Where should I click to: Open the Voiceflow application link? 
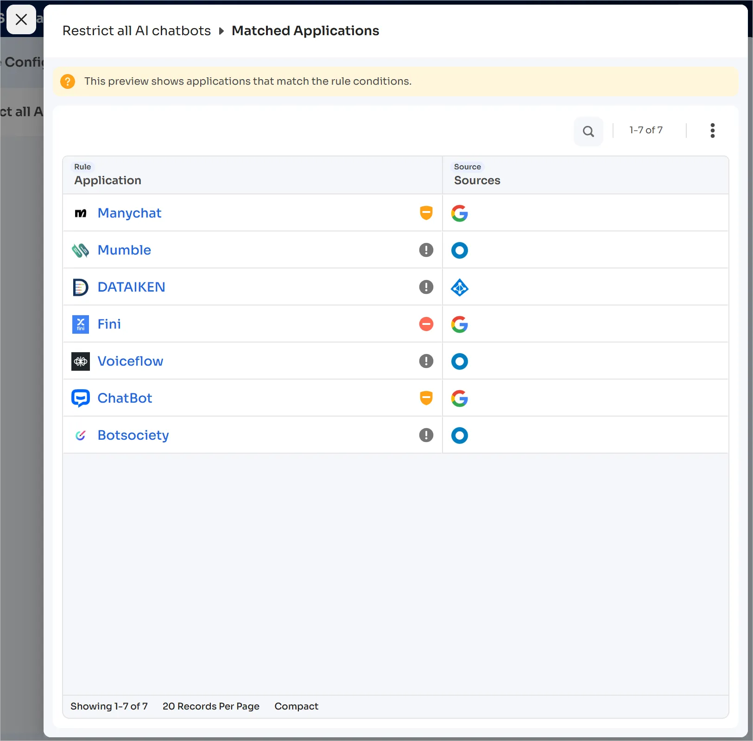[130, 361]
